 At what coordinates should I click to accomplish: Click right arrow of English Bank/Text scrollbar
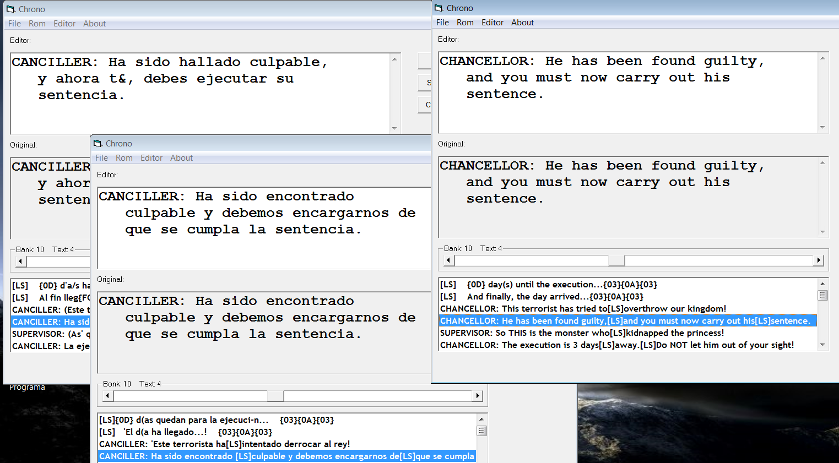click(x=819, y=260)
